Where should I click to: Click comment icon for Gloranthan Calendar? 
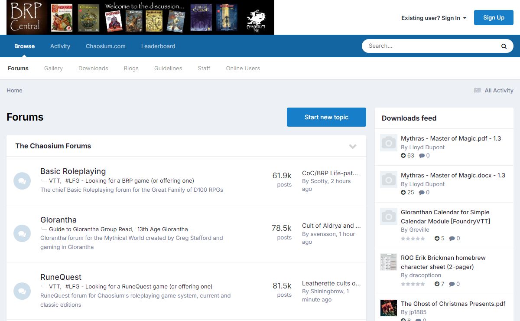[x=452, y=239]
